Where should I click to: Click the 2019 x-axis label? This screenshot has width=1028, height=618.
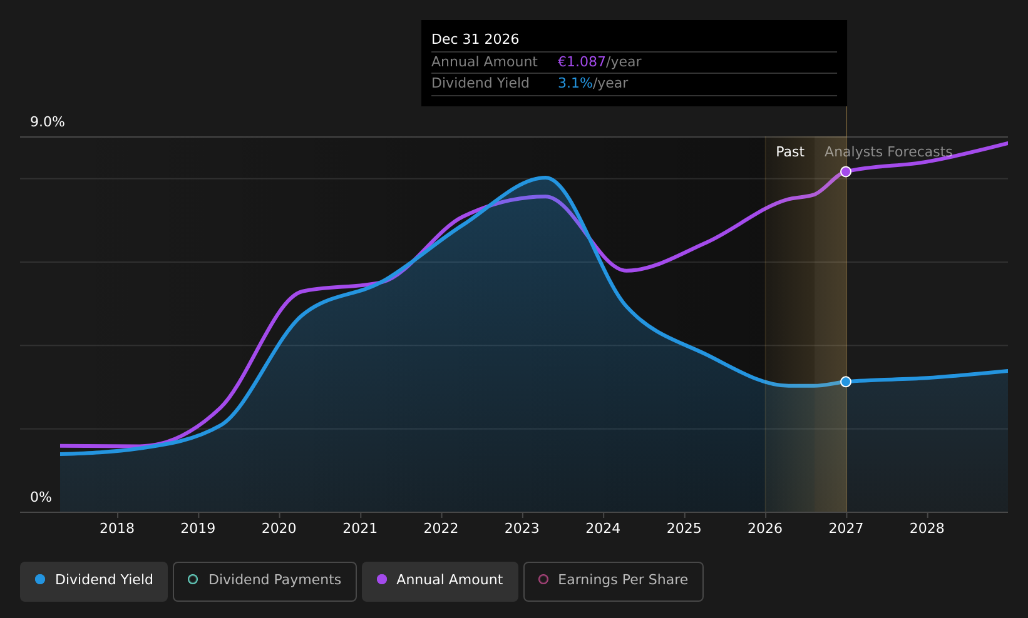198,529
